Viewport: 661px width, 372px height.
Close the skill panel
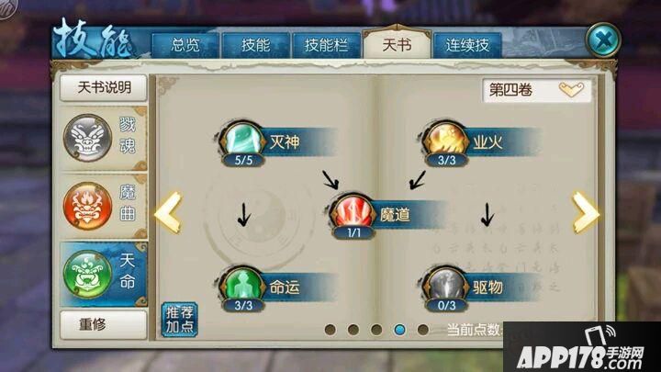(x=603, y=40)
